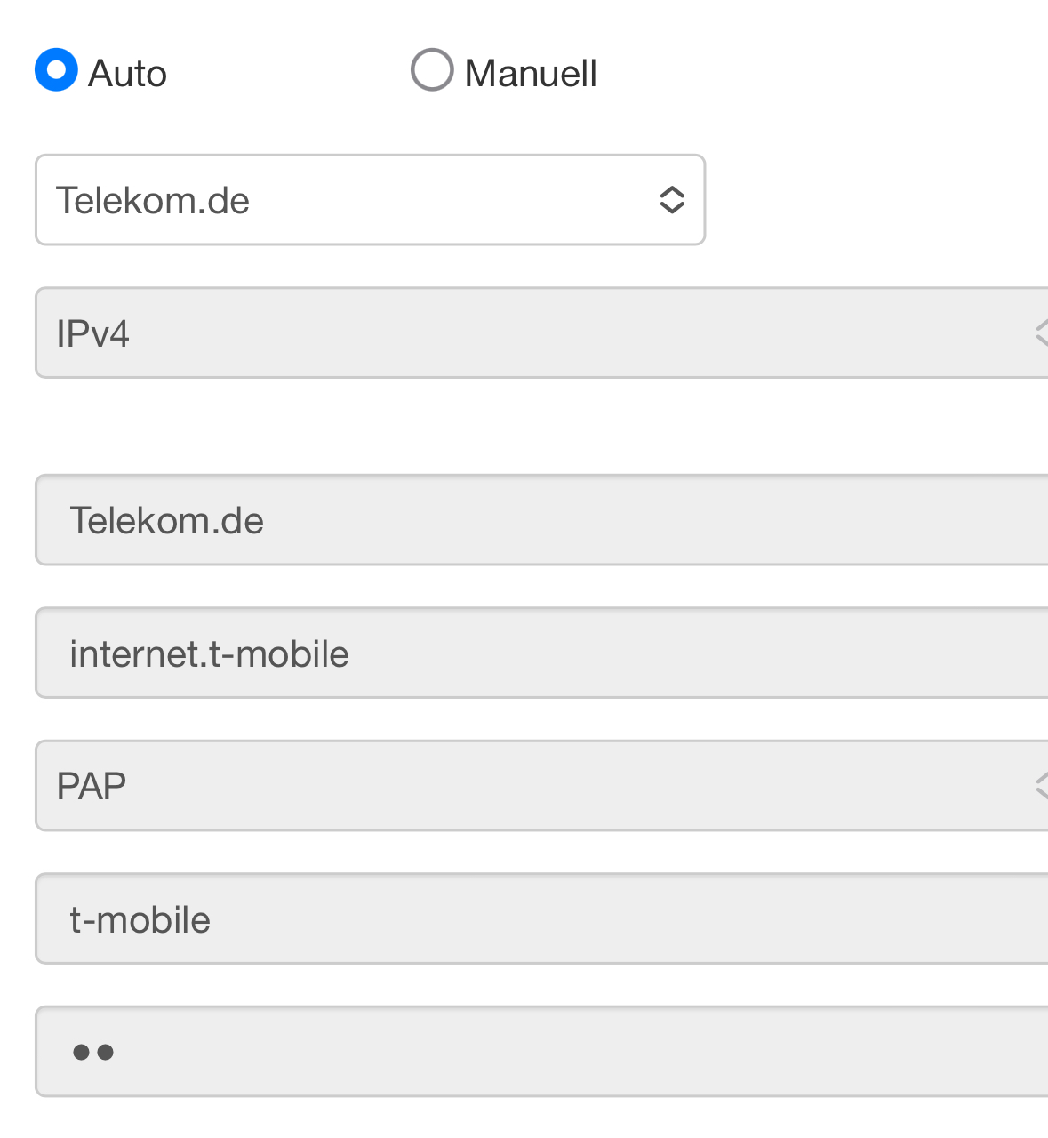Focus the grey Telekom.de profile name field
The height and width of the screenshot is (1138, 1048).
pyautogui.click(x=541, y=520)
